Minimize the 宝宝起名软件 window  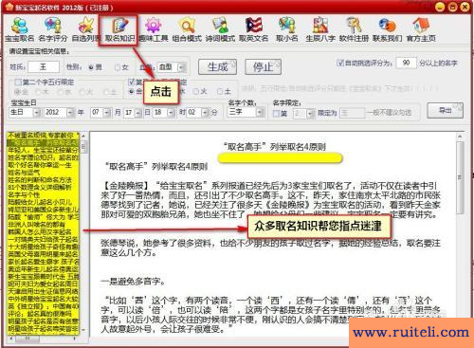[x=440, y=7]
